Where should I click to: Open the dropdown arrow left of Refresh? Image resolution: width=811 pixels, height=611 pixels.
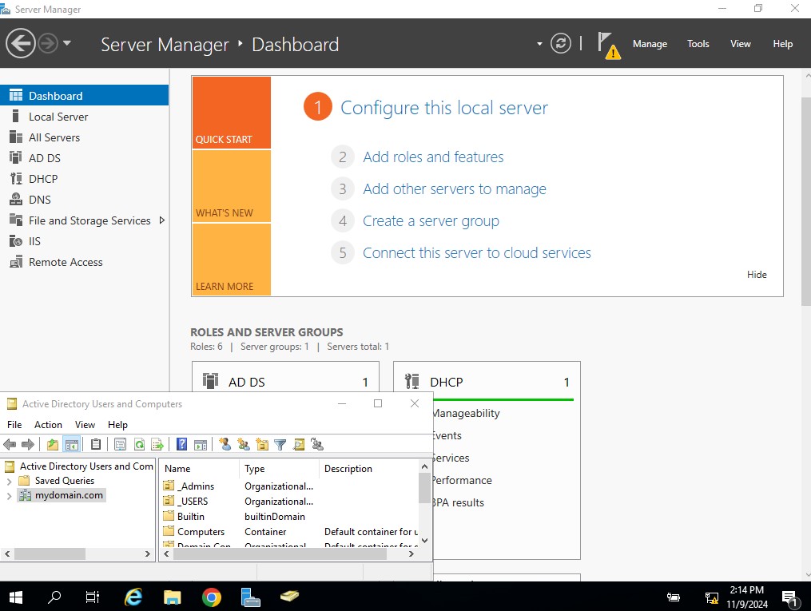click(539, 44)
